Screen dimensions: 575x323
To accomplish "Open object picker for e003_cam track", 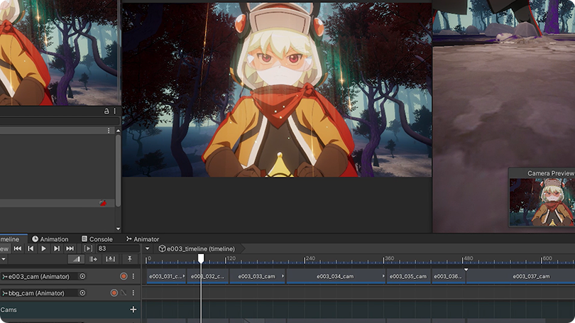I will 82,276.
